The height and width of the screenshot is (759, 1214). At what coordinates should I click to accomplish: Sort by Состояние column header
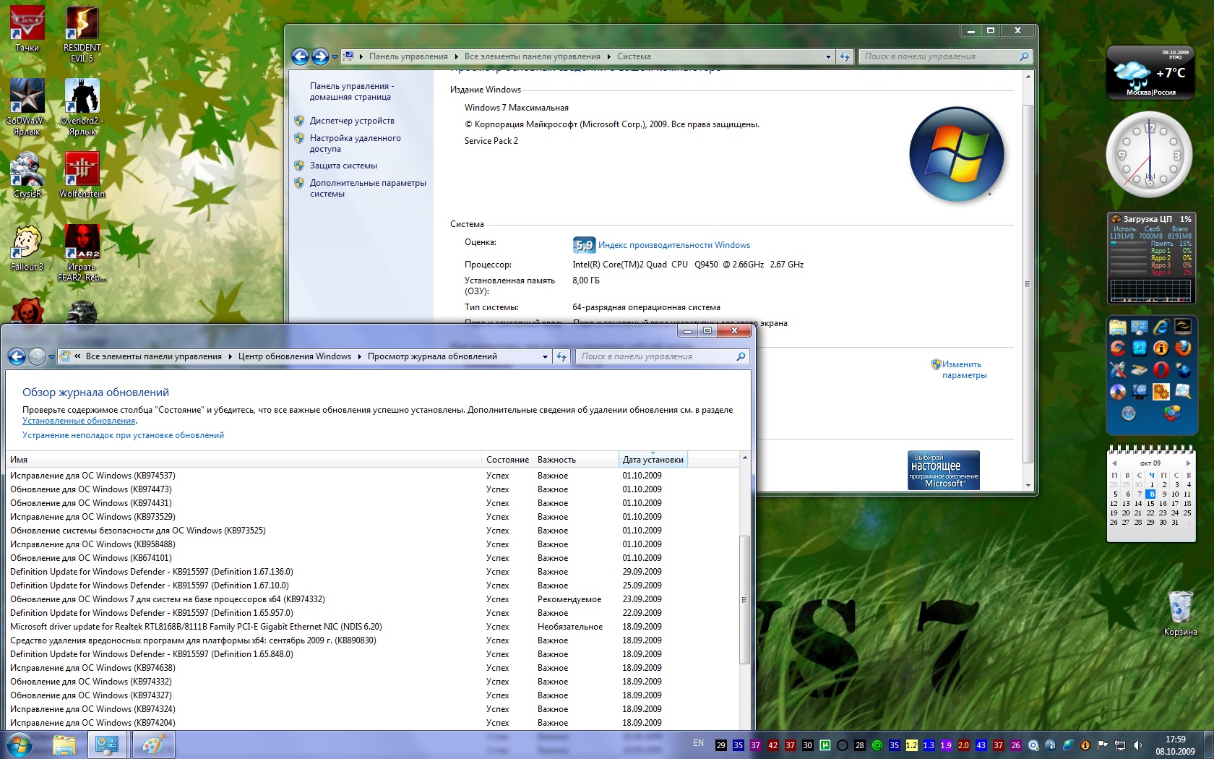(x=507, y=460)
